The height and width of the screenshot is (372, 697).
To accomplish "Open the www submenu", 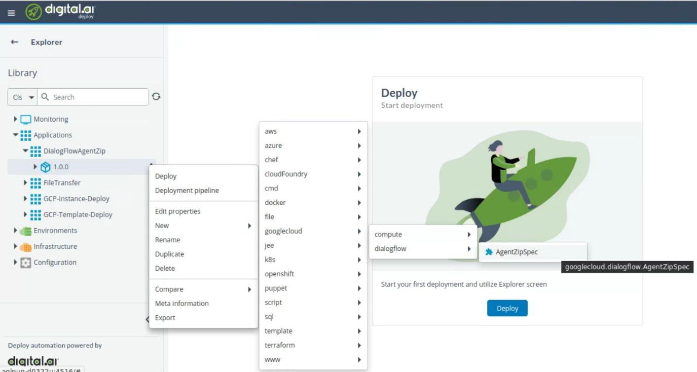I will (x=313, y=359).
